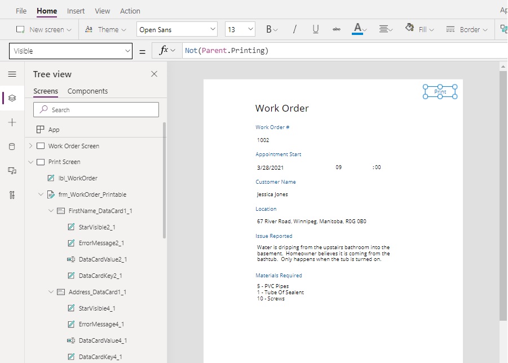Open the font color picker
Image resolution: width=508 pixels, height=363 pixels.
coord(359,29)
